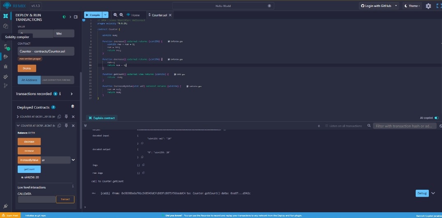Copy address of COUNTER AT 0X7EF...8C847

59,125
